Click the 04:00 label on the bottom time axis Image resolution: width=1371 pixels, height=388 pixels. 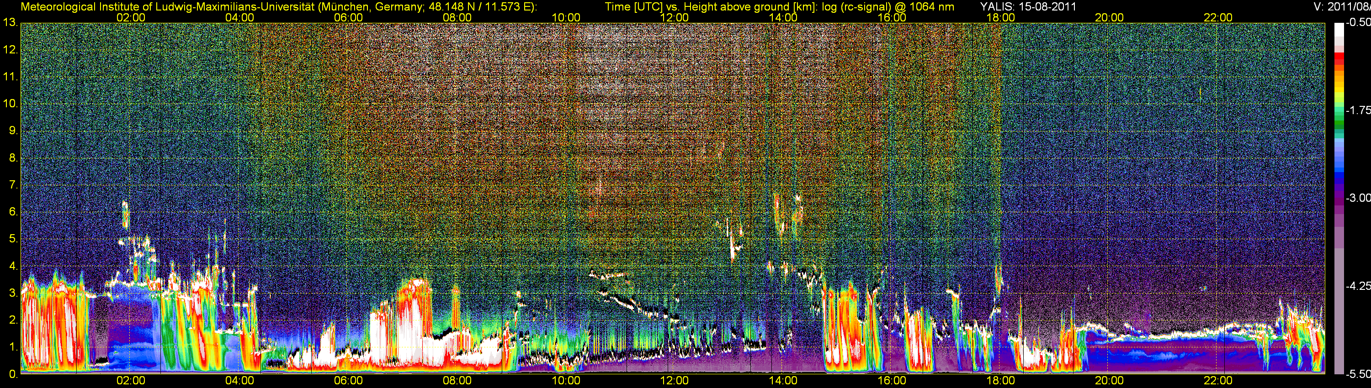click(x=239, y=381)
